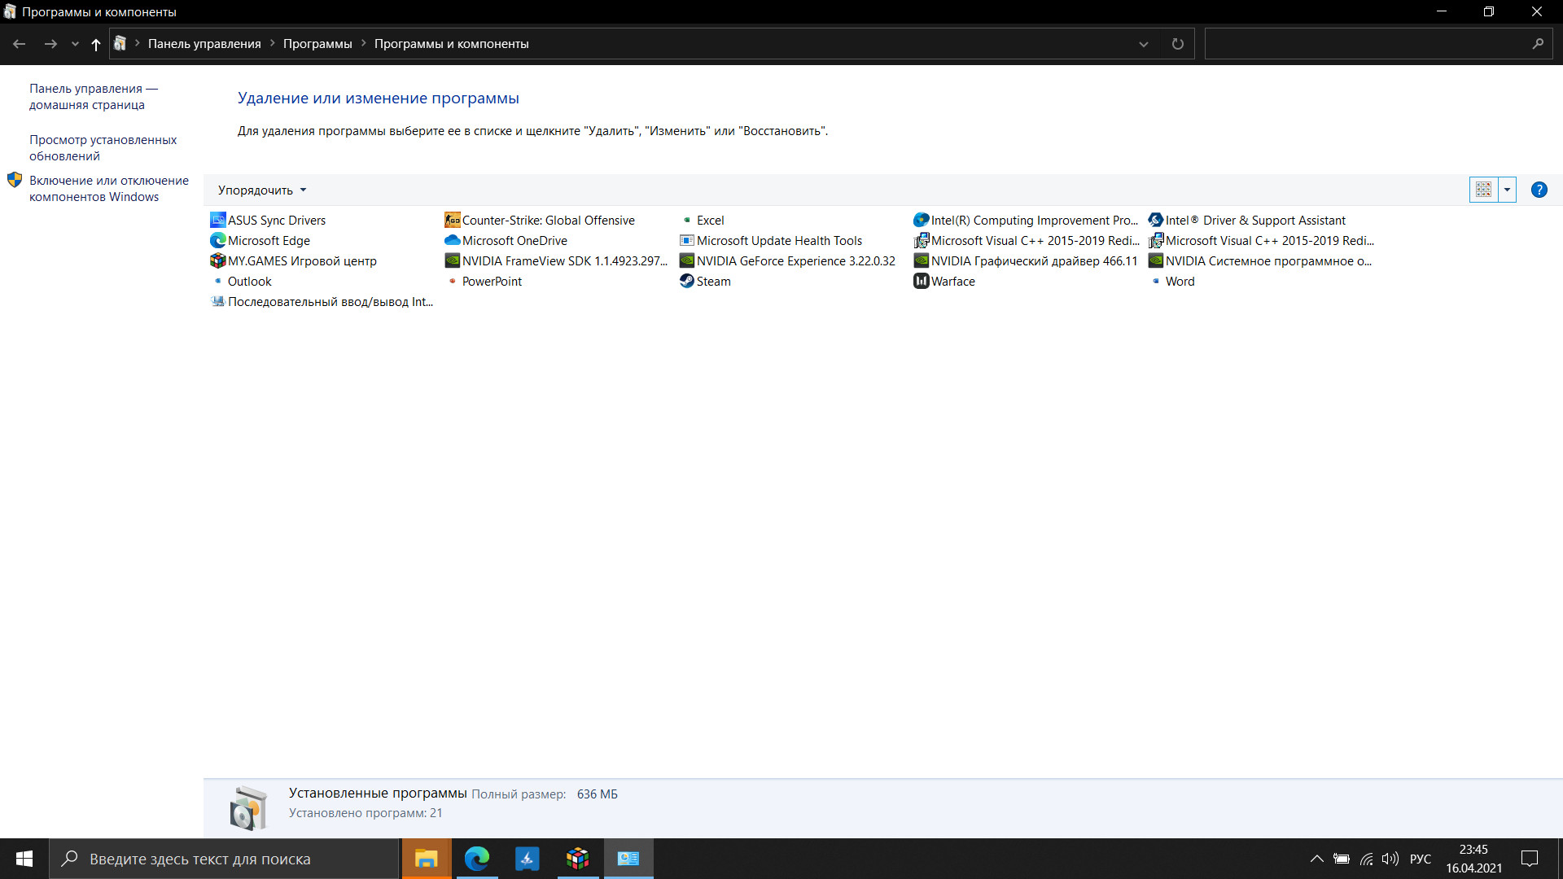Click Просмотр установленных обновлений
Viewport: 1563px width, 879px height.
click(103, 147)
